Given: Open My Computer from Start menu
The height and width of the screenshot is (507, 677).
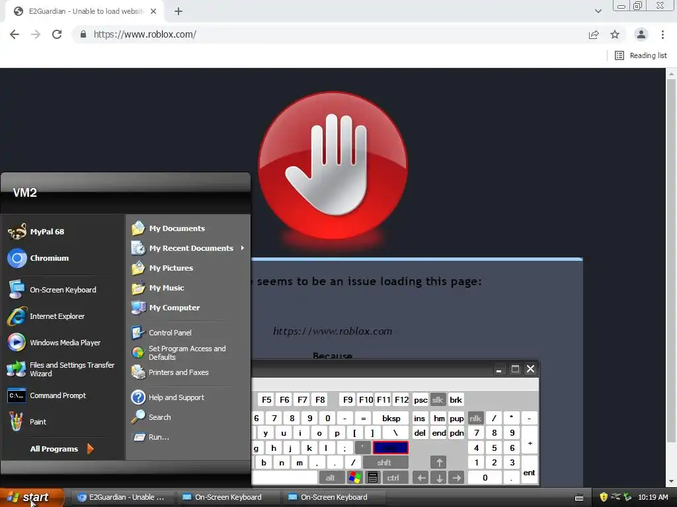Looking at the screenshot, I should [x=166, y=308].
